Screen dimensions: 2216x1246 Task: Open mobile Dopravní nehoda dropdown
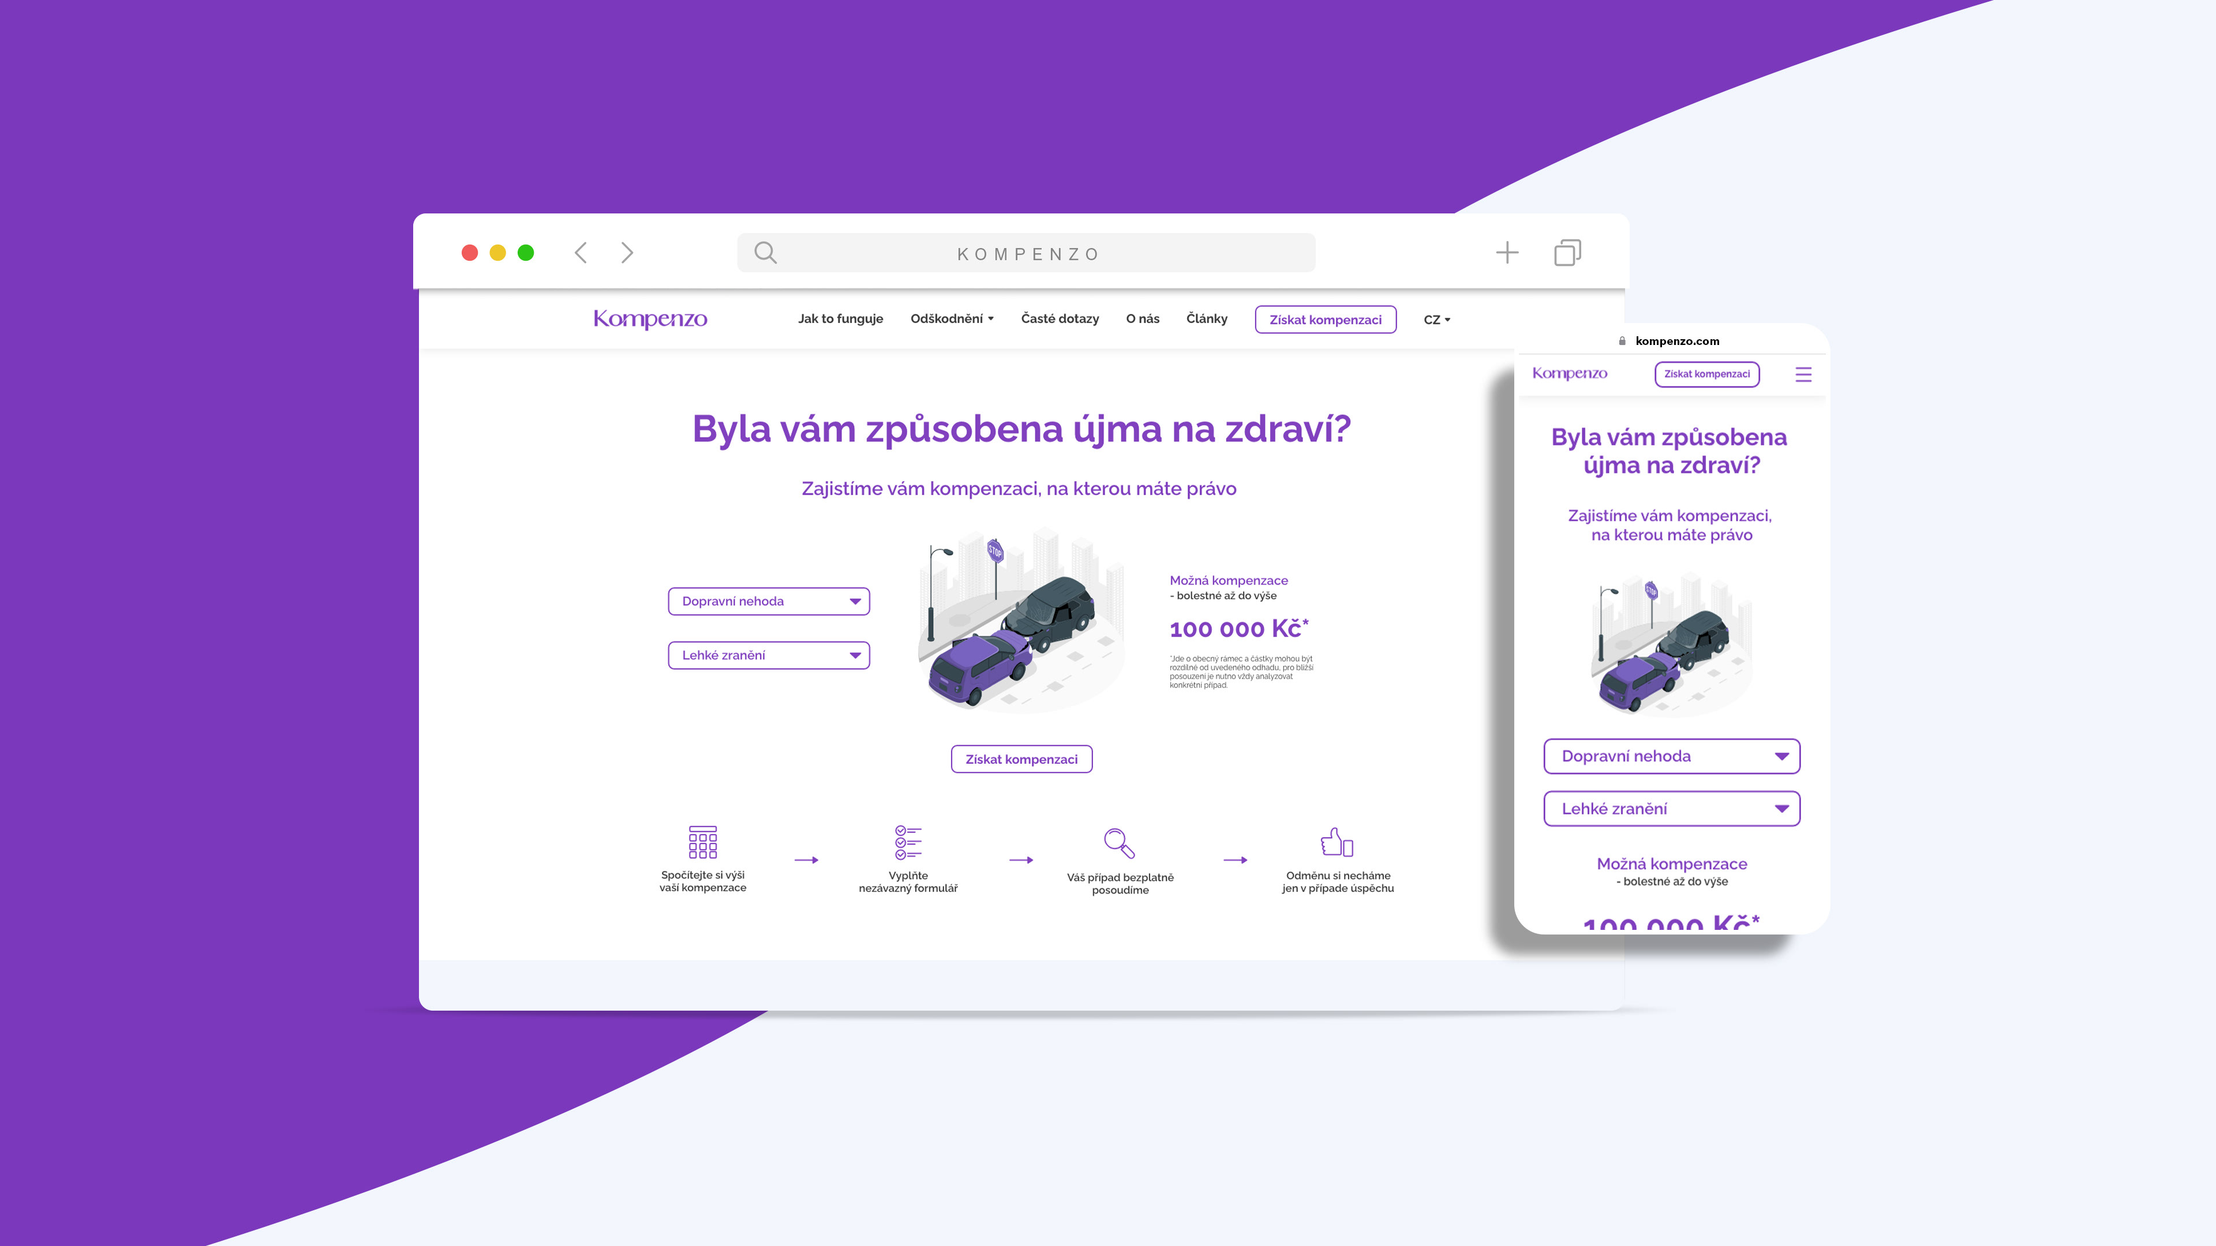1671,757
